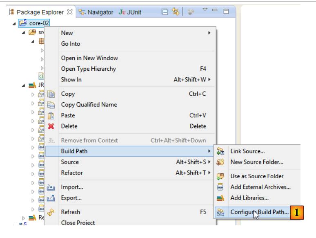Viewport: 316px width, 238px height.
Task: Click the Collapse All icon in Package Explorer
Action: tap(165, 12)
